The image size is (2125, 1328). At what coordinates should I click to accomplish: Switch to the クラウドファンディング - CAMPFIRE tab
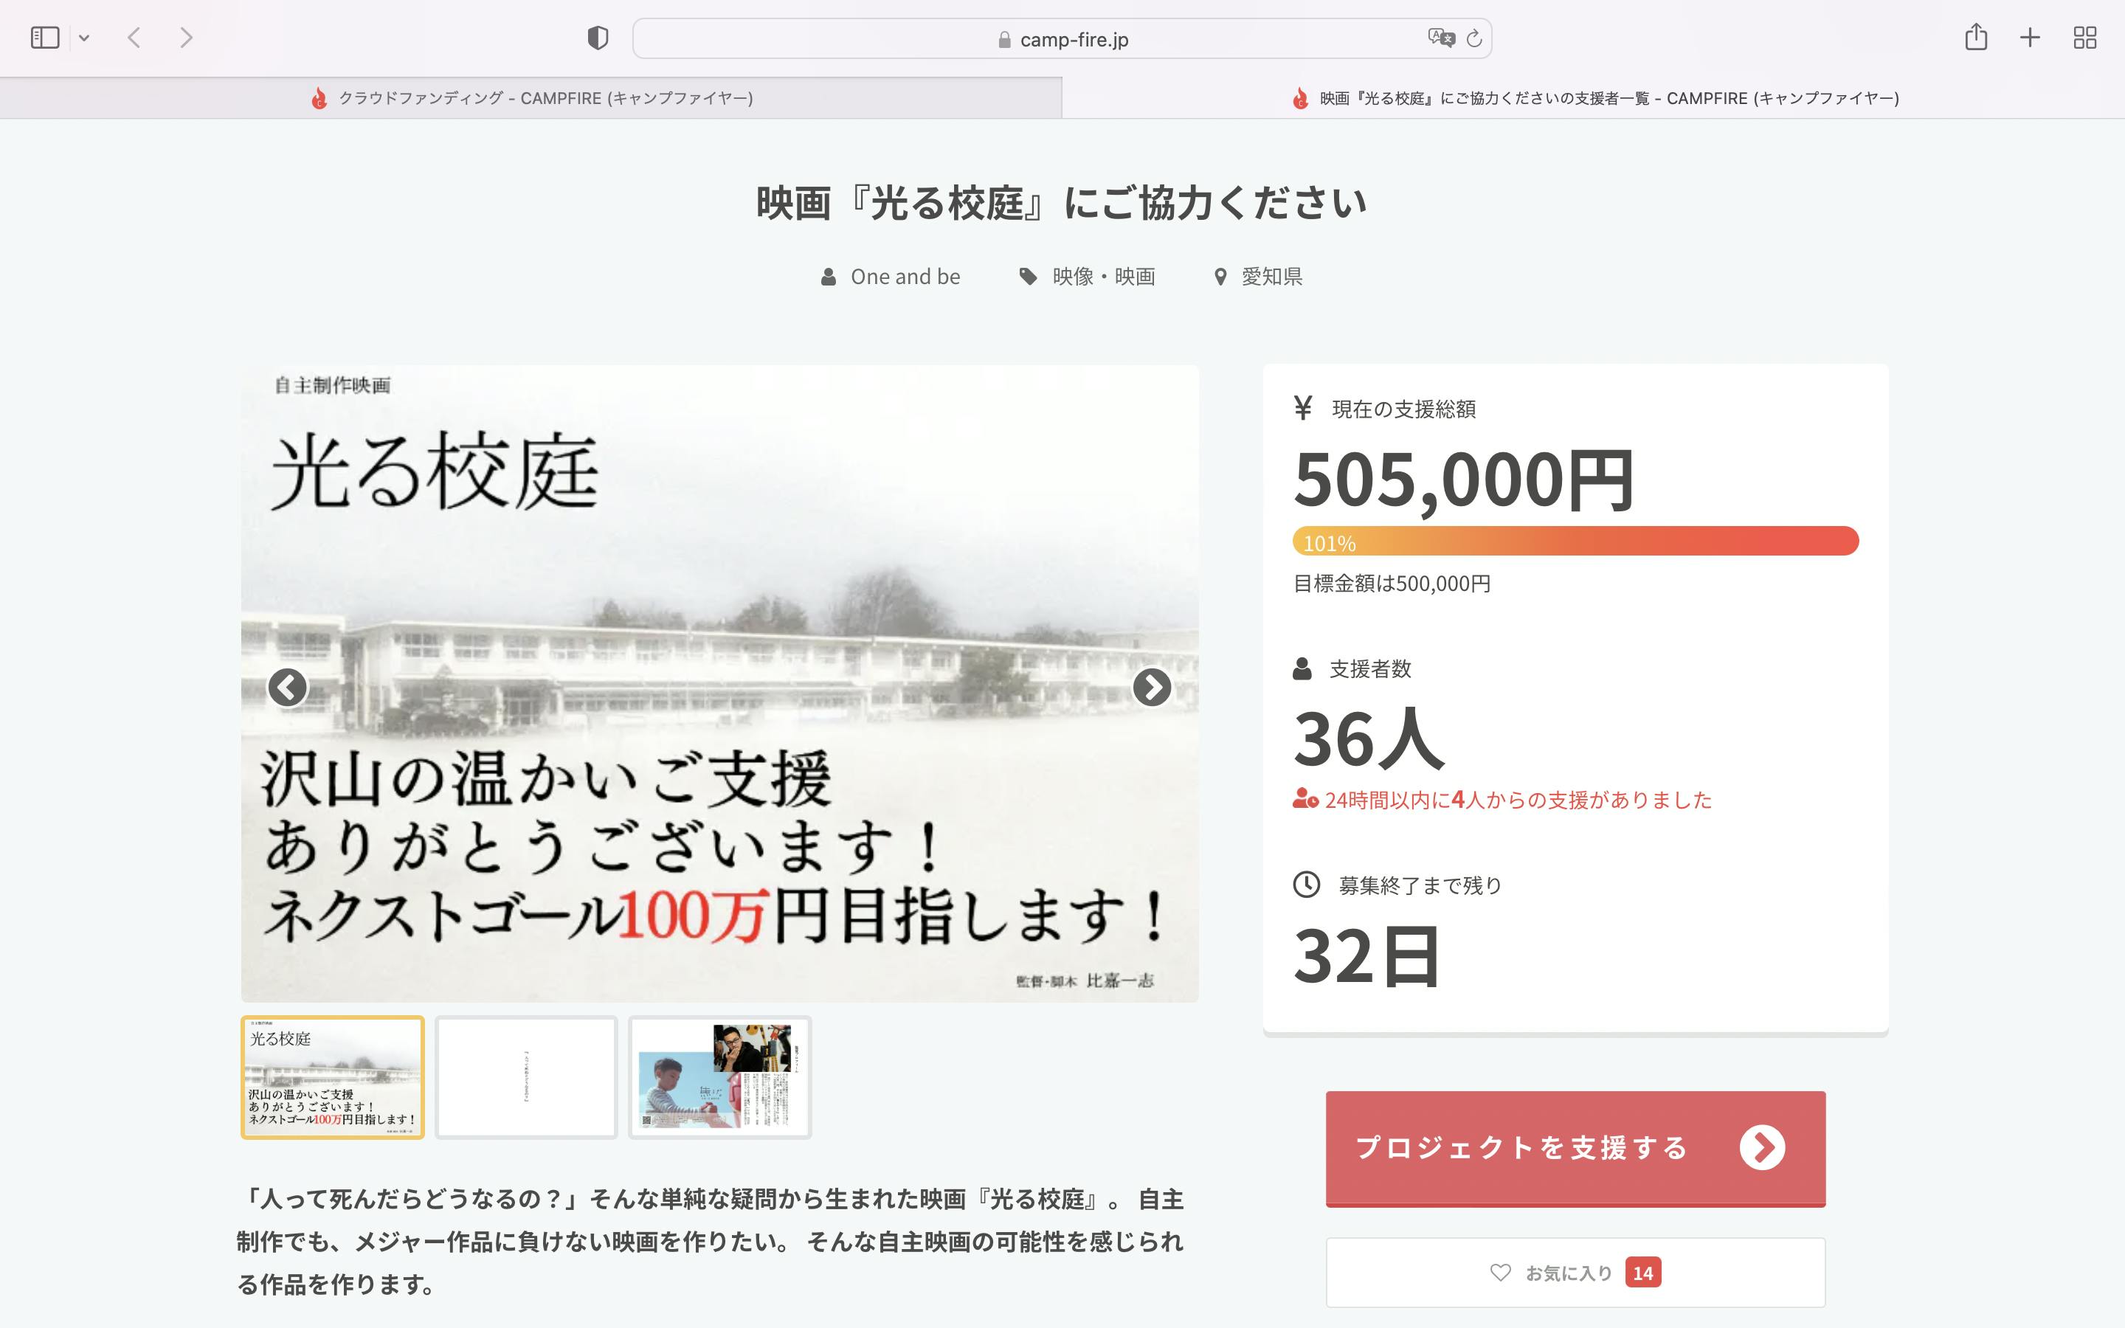coord(531,98)
